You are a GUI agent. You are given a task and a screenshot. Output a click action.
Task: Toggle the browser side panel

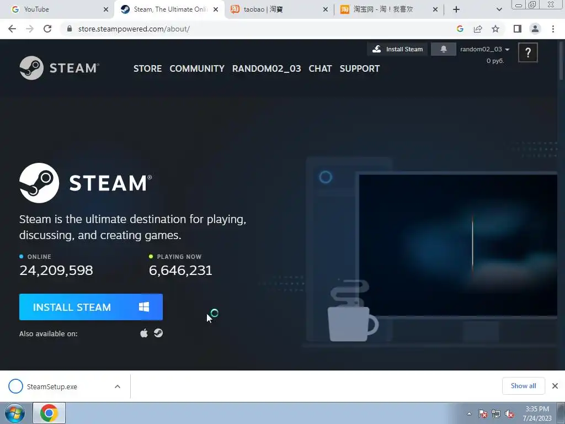click(x=518, y=29)
